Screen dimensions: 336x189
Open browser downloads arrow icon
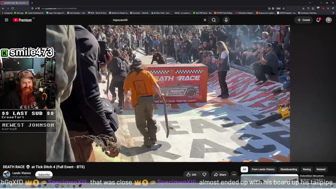[303, 8]
